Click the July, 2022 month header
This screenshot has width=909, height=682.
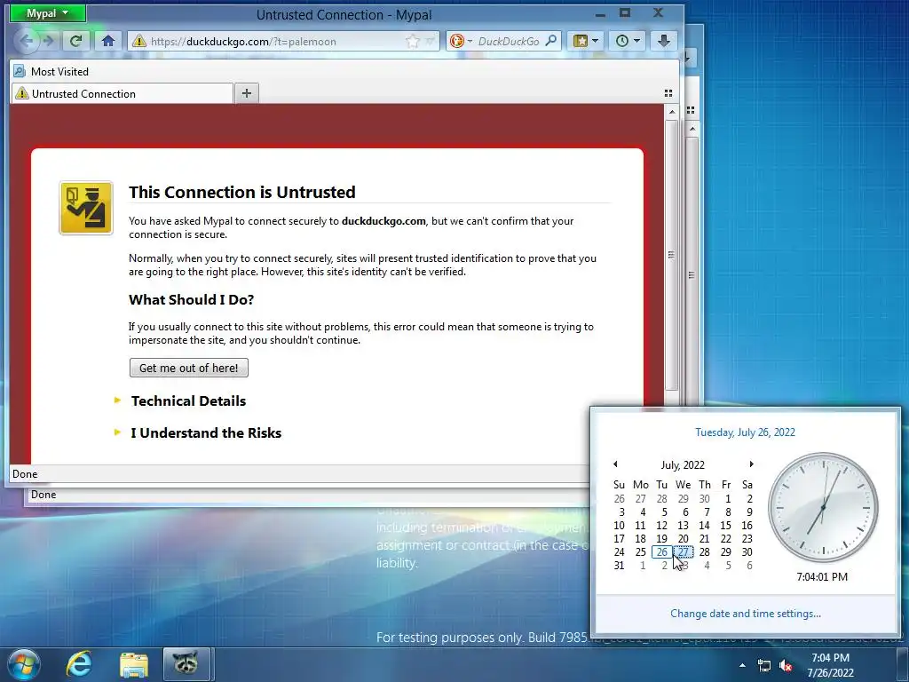pyautogui.click(x=683, y=465)
